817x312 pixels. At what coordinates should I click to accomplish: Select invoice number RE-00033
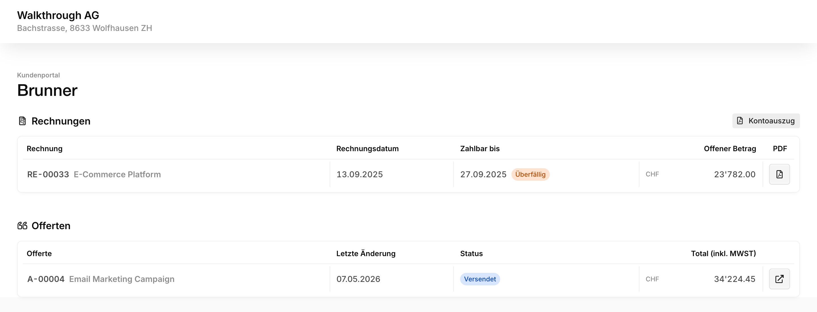coord(48,174)
